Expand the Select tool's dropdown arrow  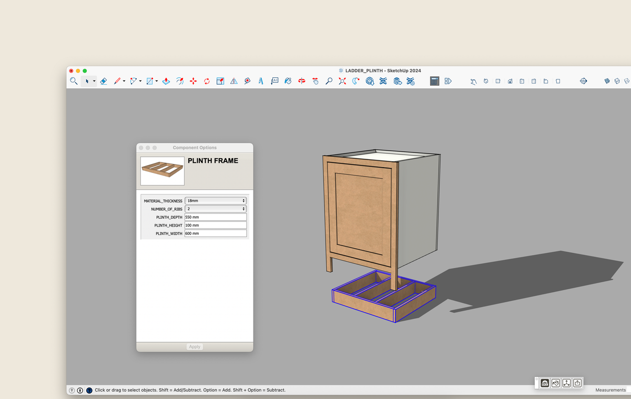point(94,81)
